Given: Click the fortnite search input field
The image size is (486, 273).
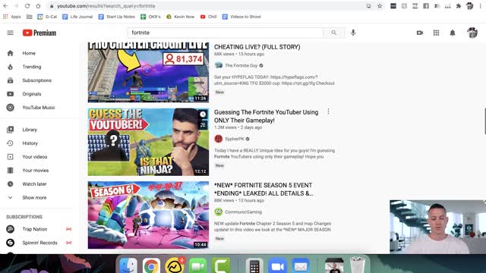Looking at the screenshot, I should click(226, 33).
